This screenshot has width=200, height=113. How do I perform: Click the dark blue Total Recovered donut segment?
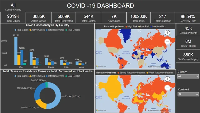pos(38,91)
